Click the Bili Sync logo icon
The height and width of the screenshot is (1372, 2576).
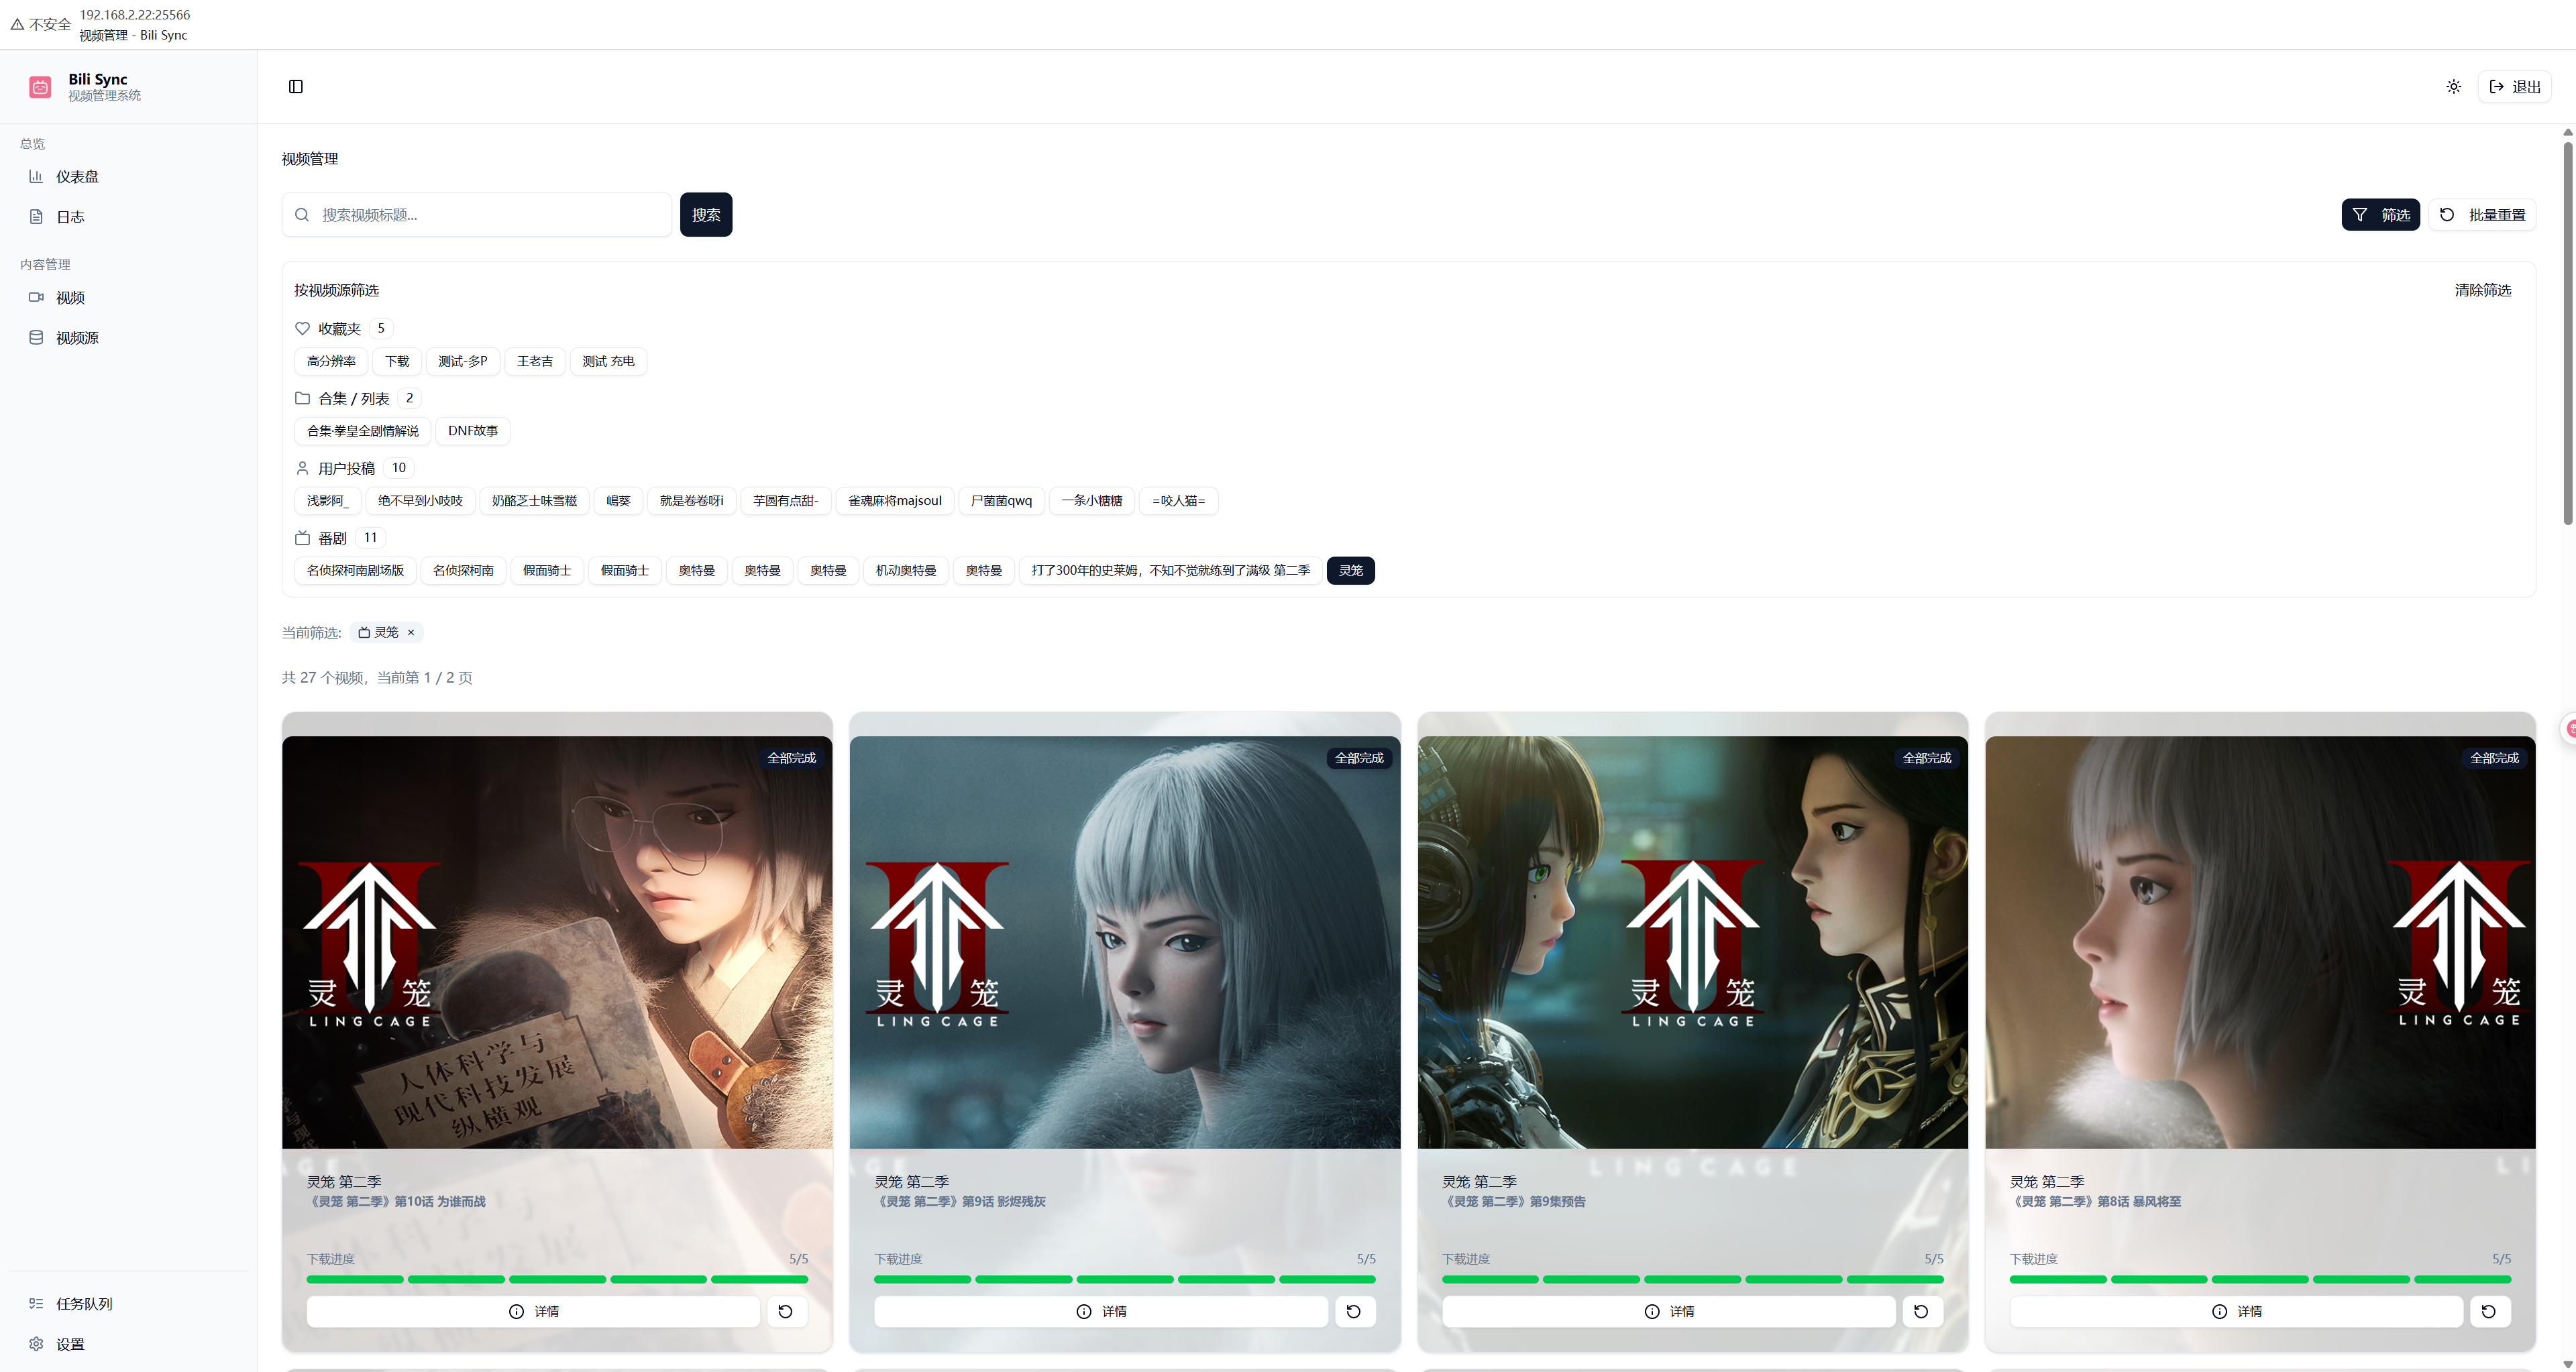click(40, 87)
